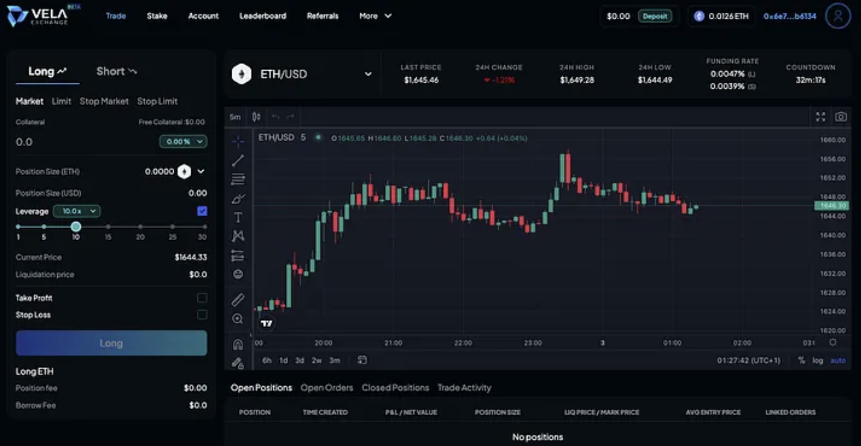The width and height of the screenshot is (861, 446).
Task: Open the user profile avatar
Action: tap(838, 16)
